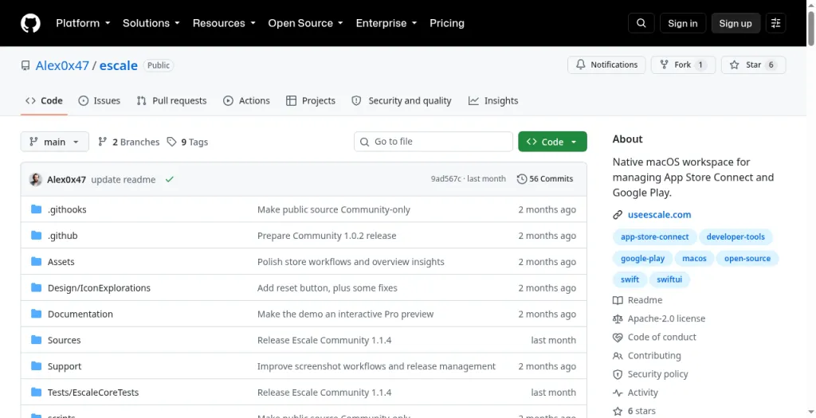Open Alex0x47's avatar in latest commit row
Screen dimensions: 816x418
(x=35, y=179)
